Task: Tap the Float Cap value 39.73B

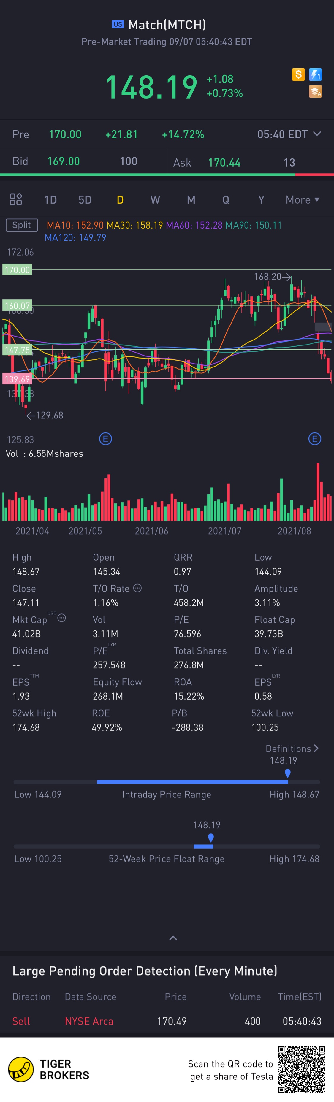Action: coord(269,634)
